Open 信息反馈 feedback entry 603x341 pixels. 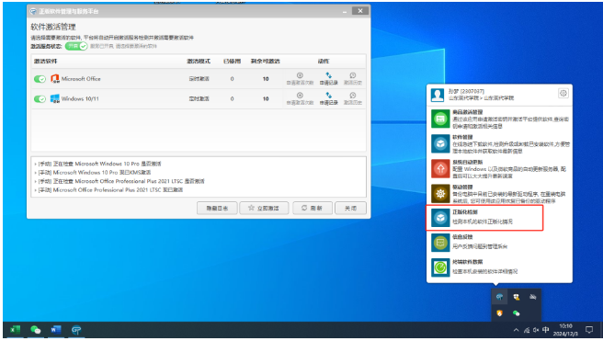(499, 243)
